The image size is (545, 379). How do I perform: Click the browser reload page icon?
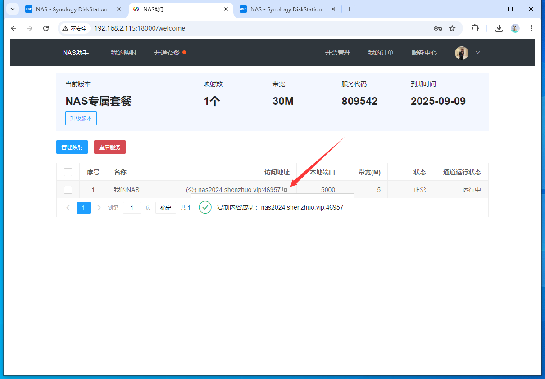pos(46,28)
